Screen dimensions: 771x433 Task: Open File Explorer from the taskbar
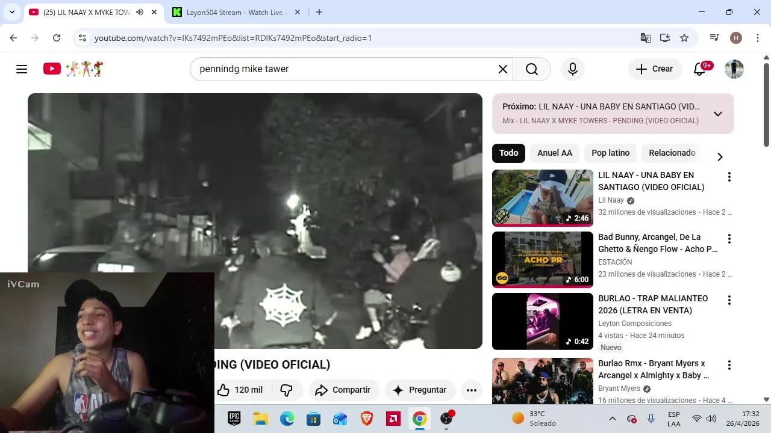(260, 419)
